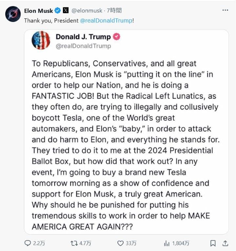Open the repost arrows menu
Viewport: 236px width, 251px height.
tap(74, 243)
